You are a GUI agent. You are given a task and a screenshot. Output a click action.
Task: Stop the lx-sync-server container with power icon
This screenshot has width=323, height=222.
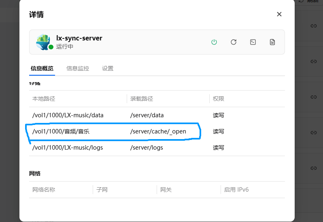click(214, 42)
